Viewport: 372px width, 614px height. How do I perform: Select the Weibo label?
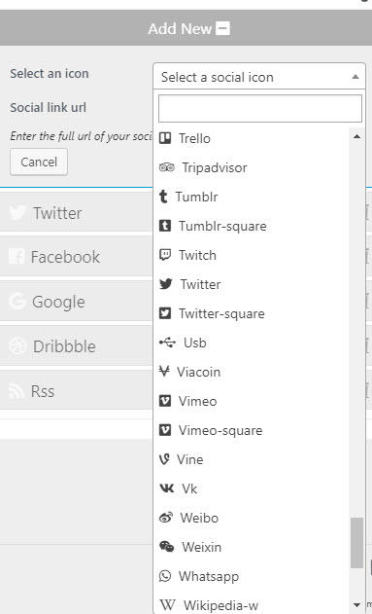click(x=199, y=518)
